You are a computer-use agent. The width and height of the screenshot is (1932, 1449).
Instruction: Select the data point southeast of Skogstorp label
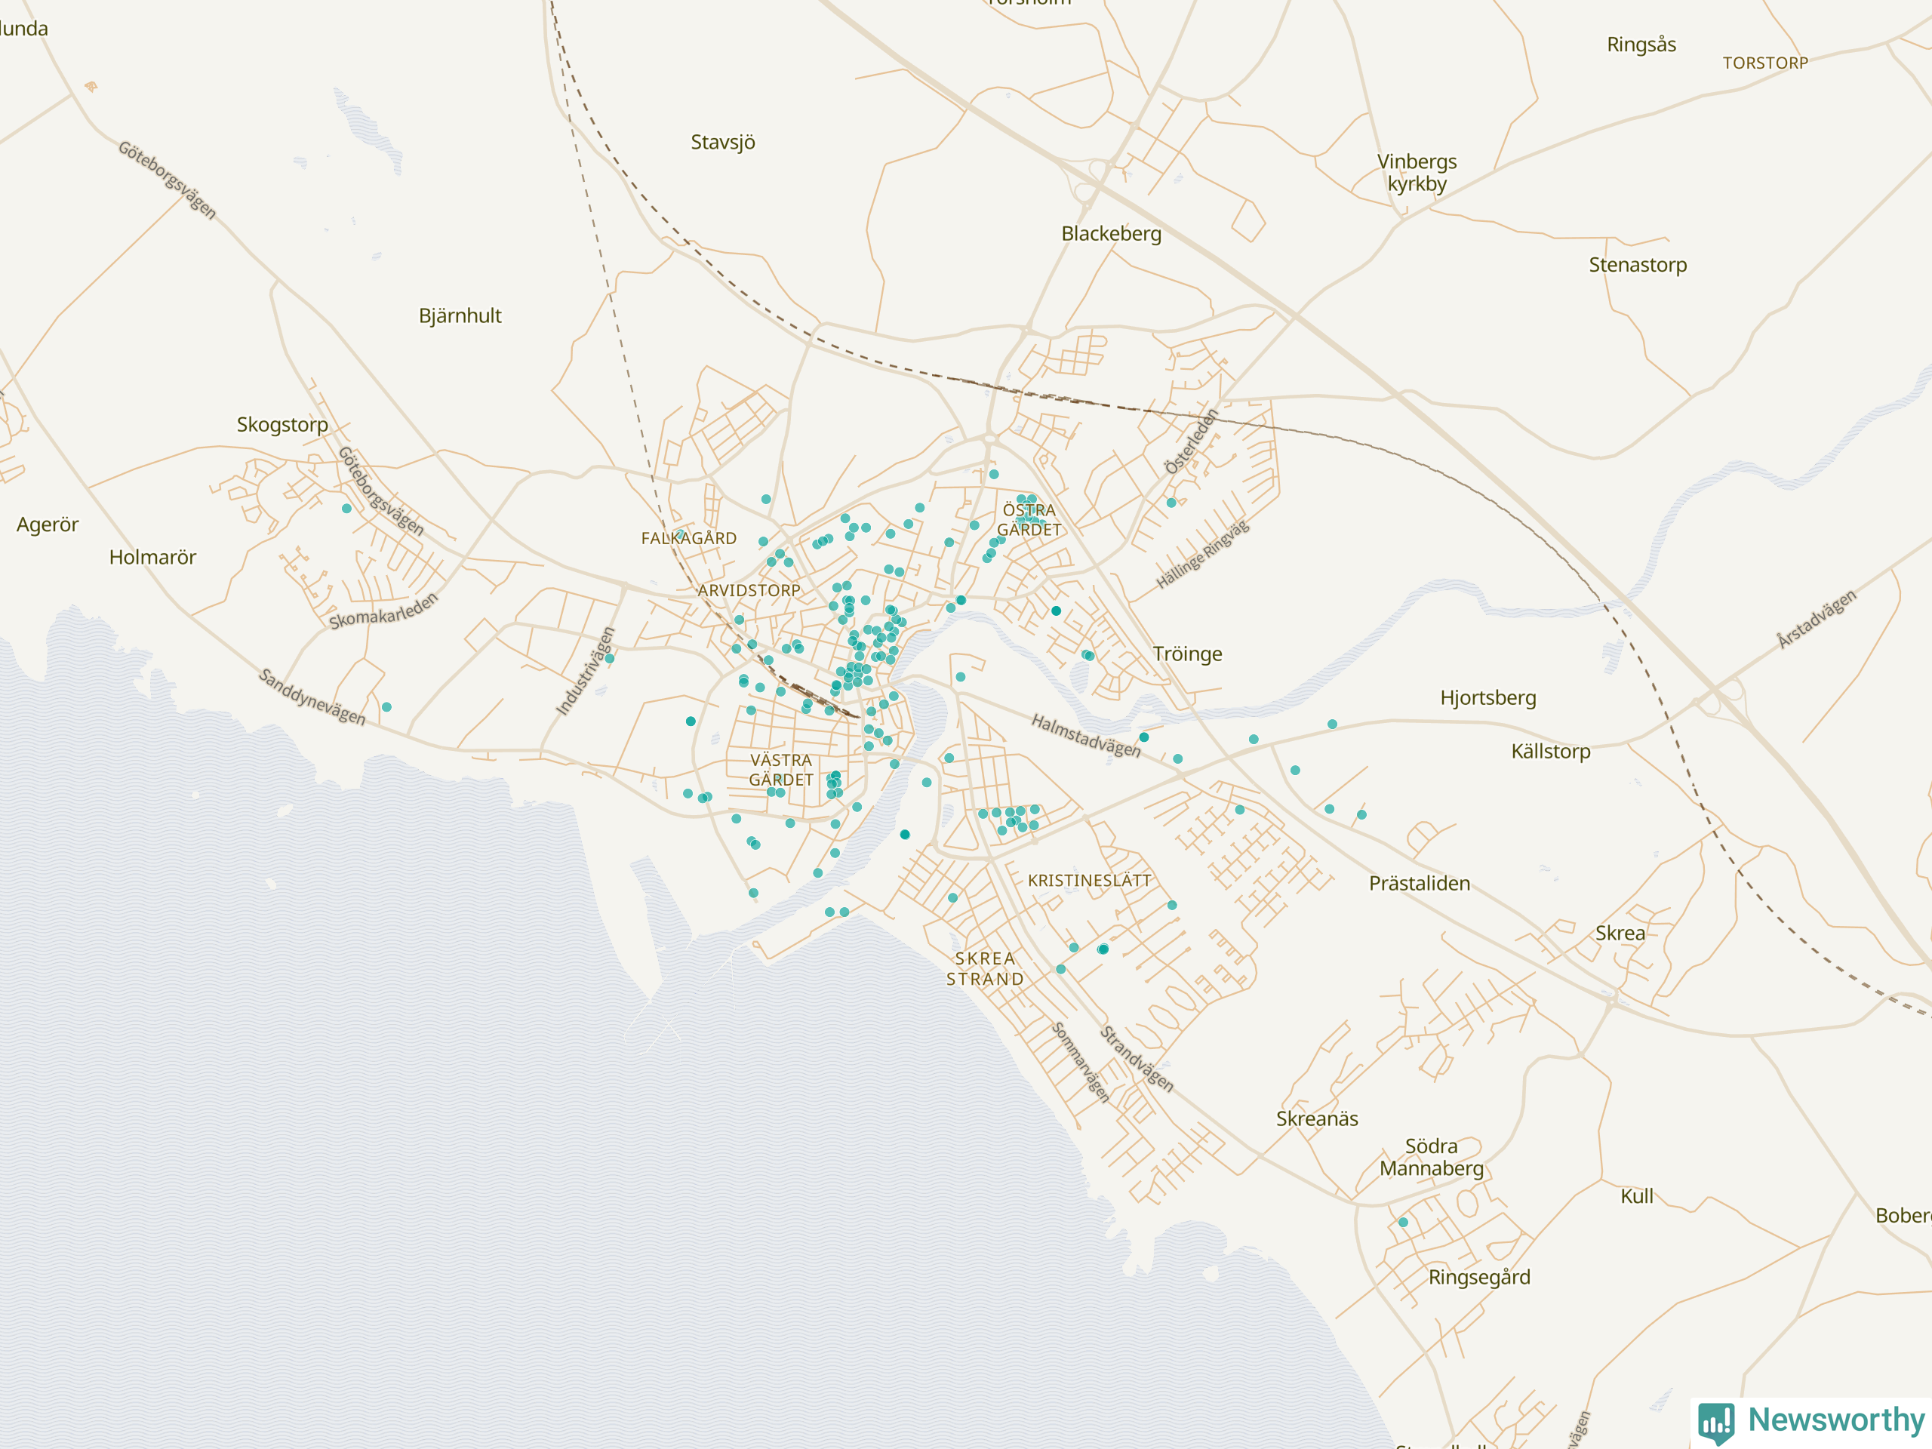click(x=346, y=509)
